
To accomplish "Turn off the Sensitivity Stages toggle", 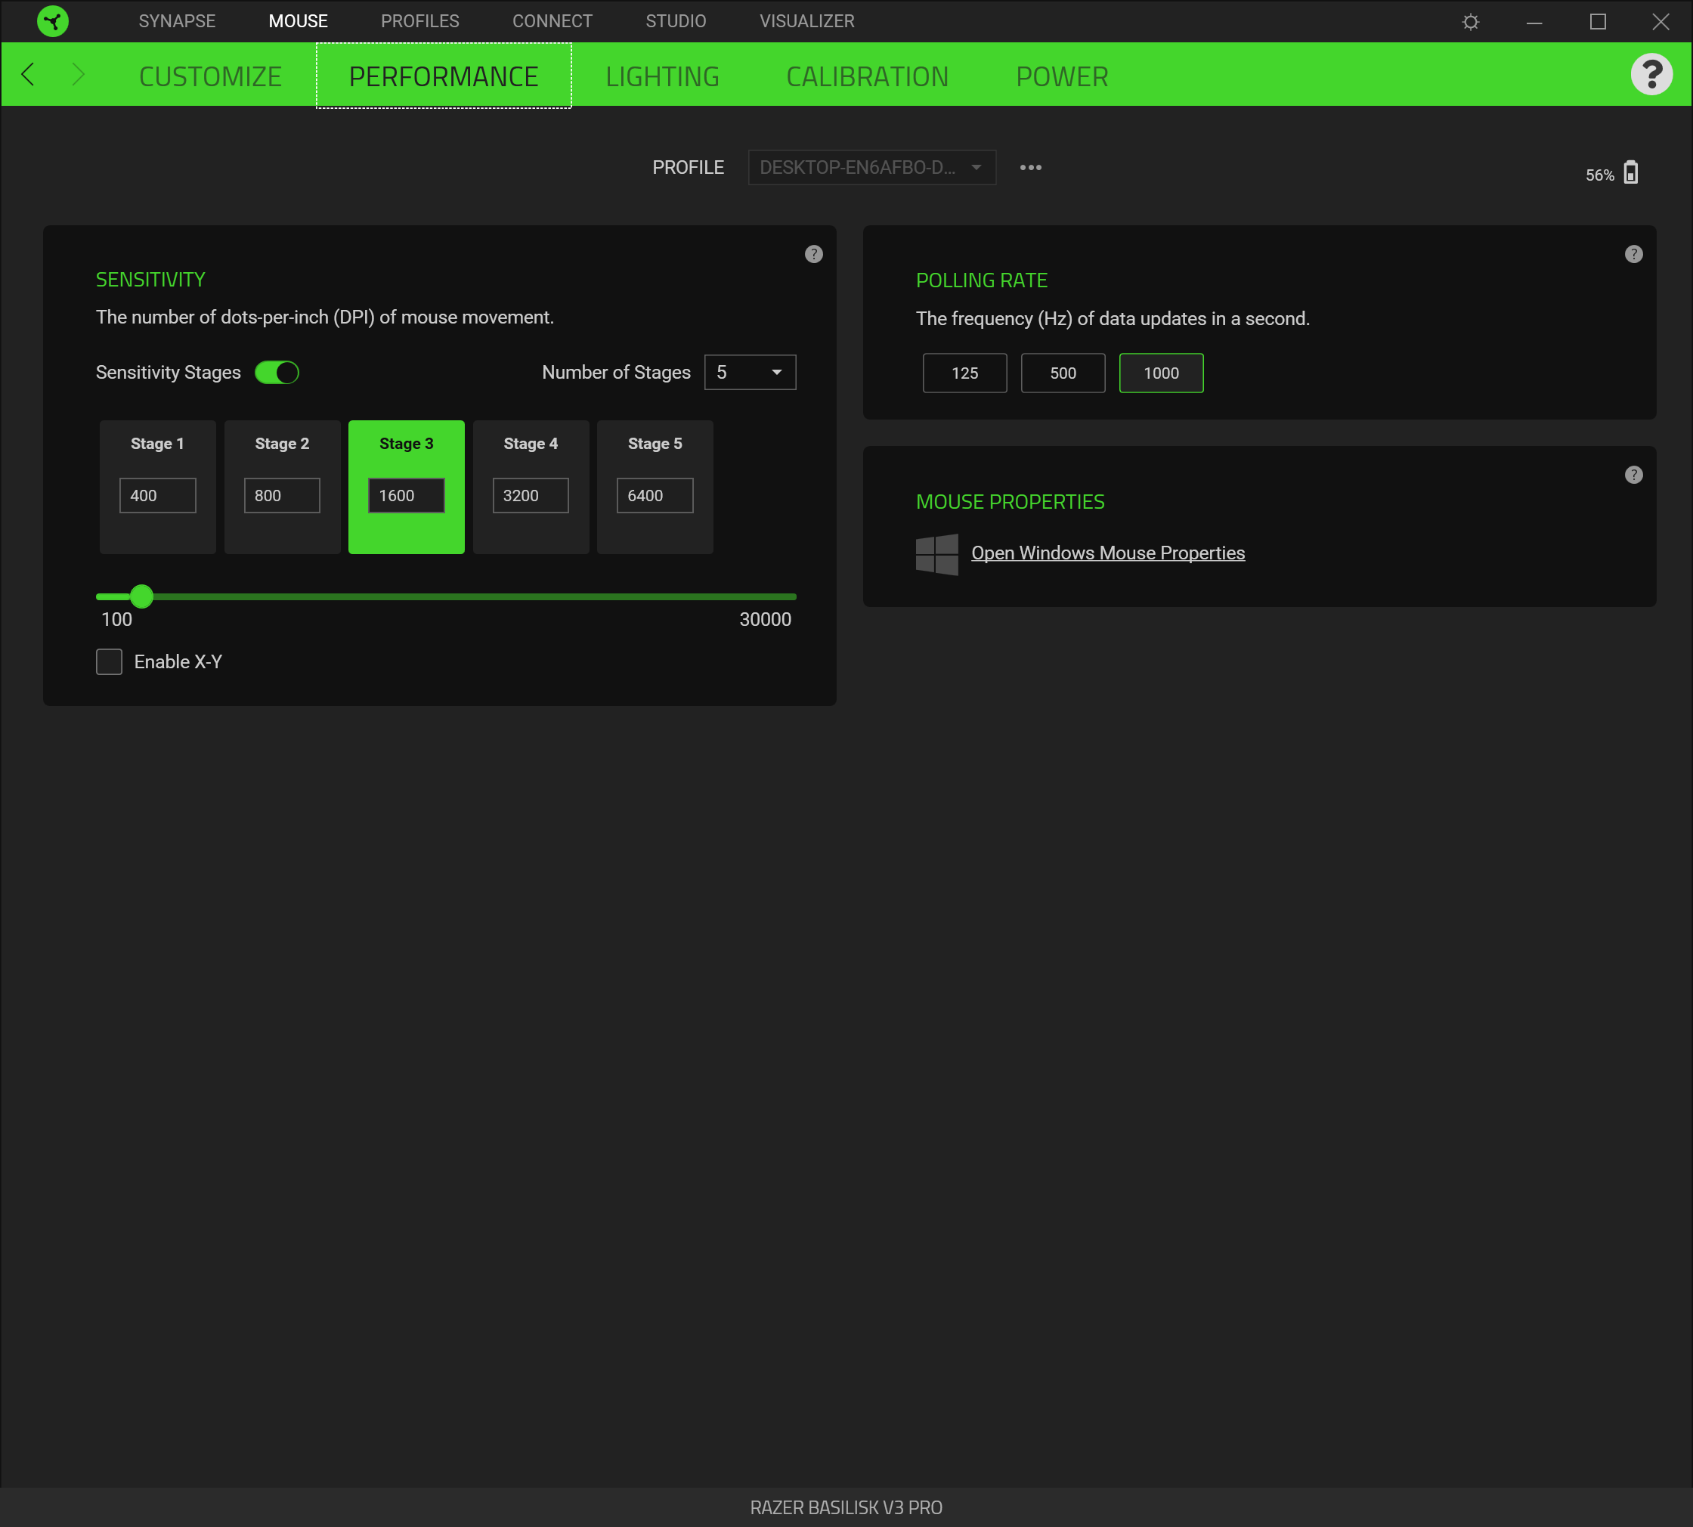I will (277, 373).
